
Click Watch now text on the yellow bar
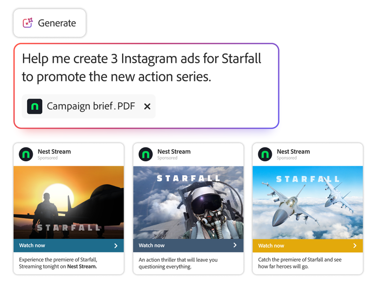(271, 246)
